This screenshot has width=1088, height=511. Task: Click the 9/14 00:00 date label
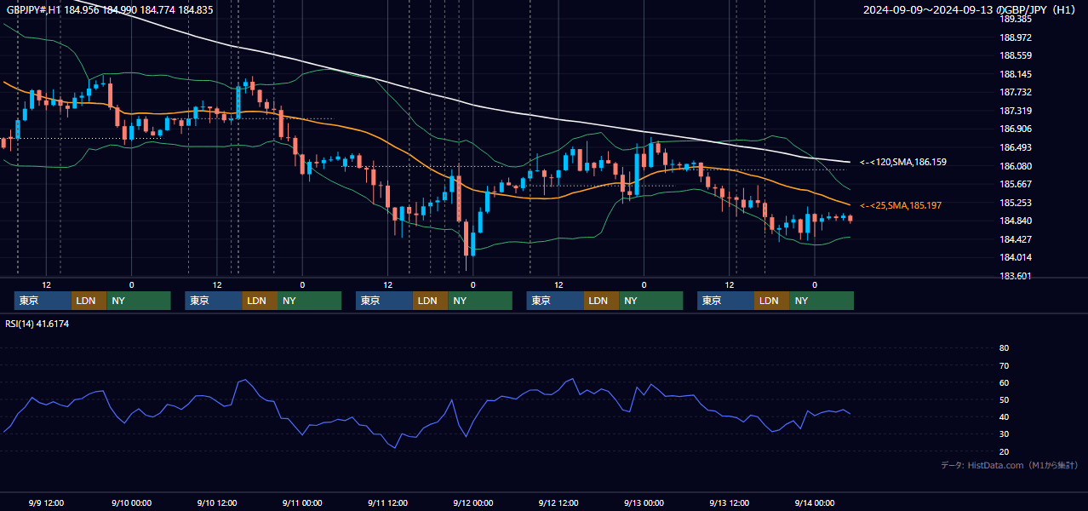815,502
